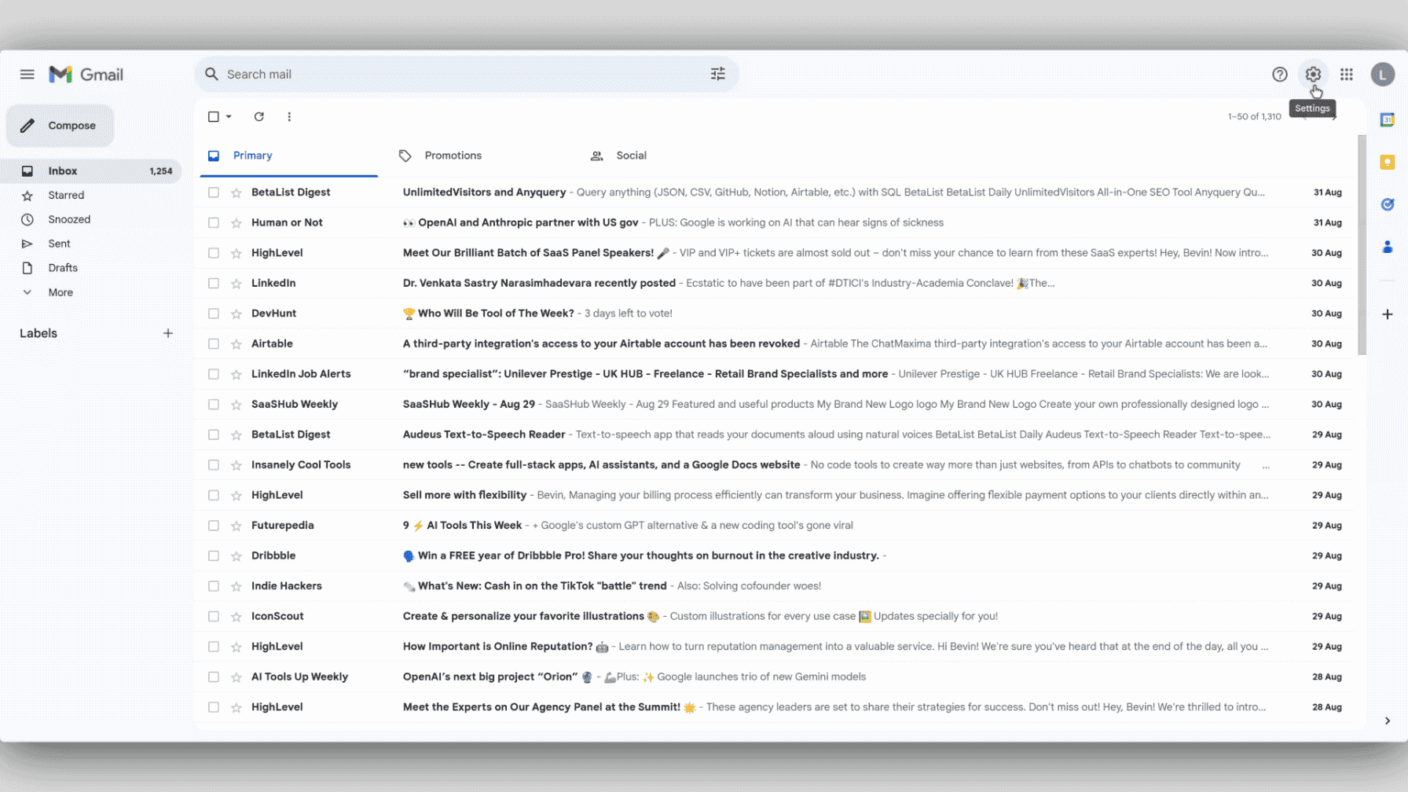Star the Indie Hackers email
This screenshot has width=1408, height=792.
(x=236, y=586)
